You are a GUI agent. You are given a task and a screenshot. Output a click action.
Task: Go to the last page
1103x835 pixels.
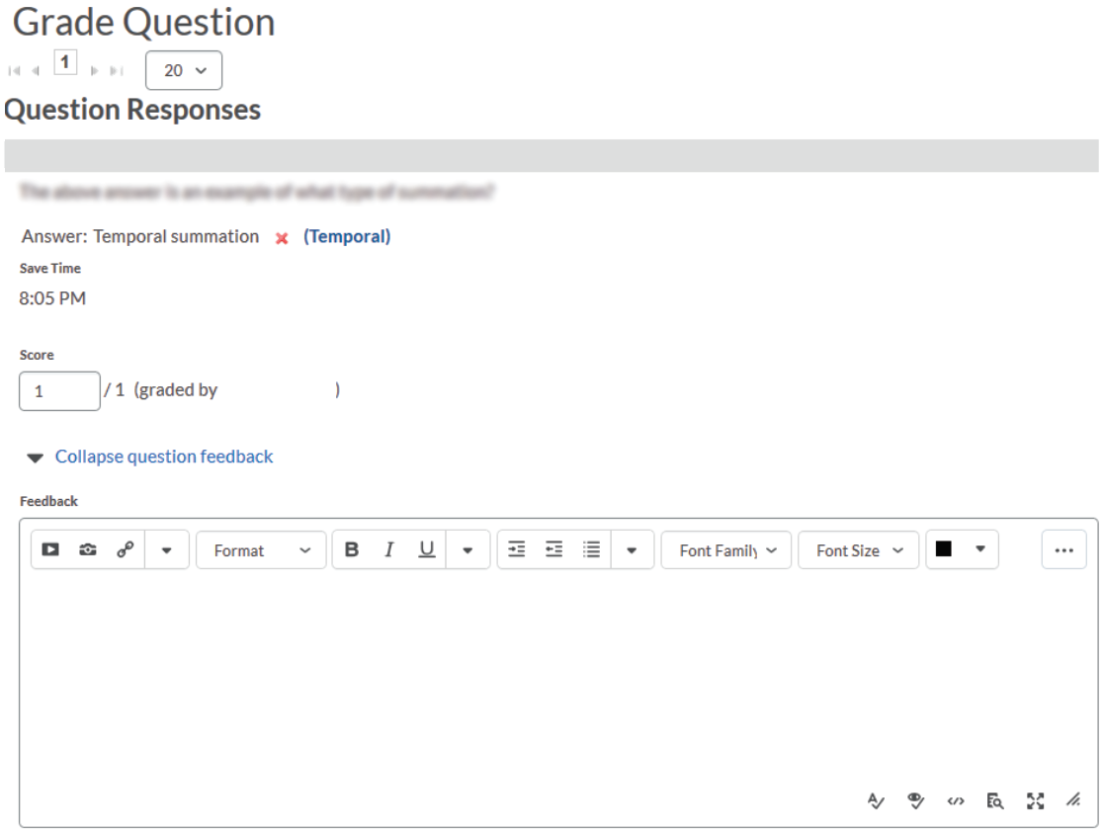[x=116, y=70]
